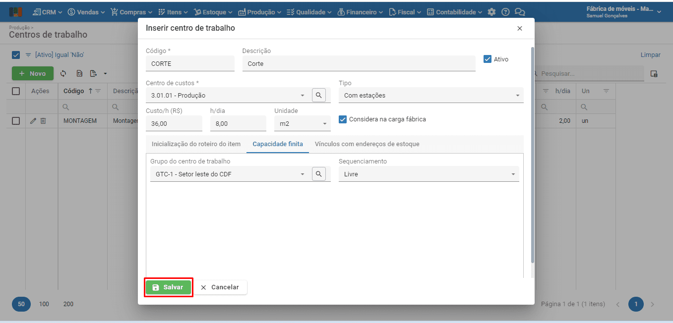This screenshot has width=673, height=323.
Task: Open the chat bubbles icon
Action: tap(520, 12)
